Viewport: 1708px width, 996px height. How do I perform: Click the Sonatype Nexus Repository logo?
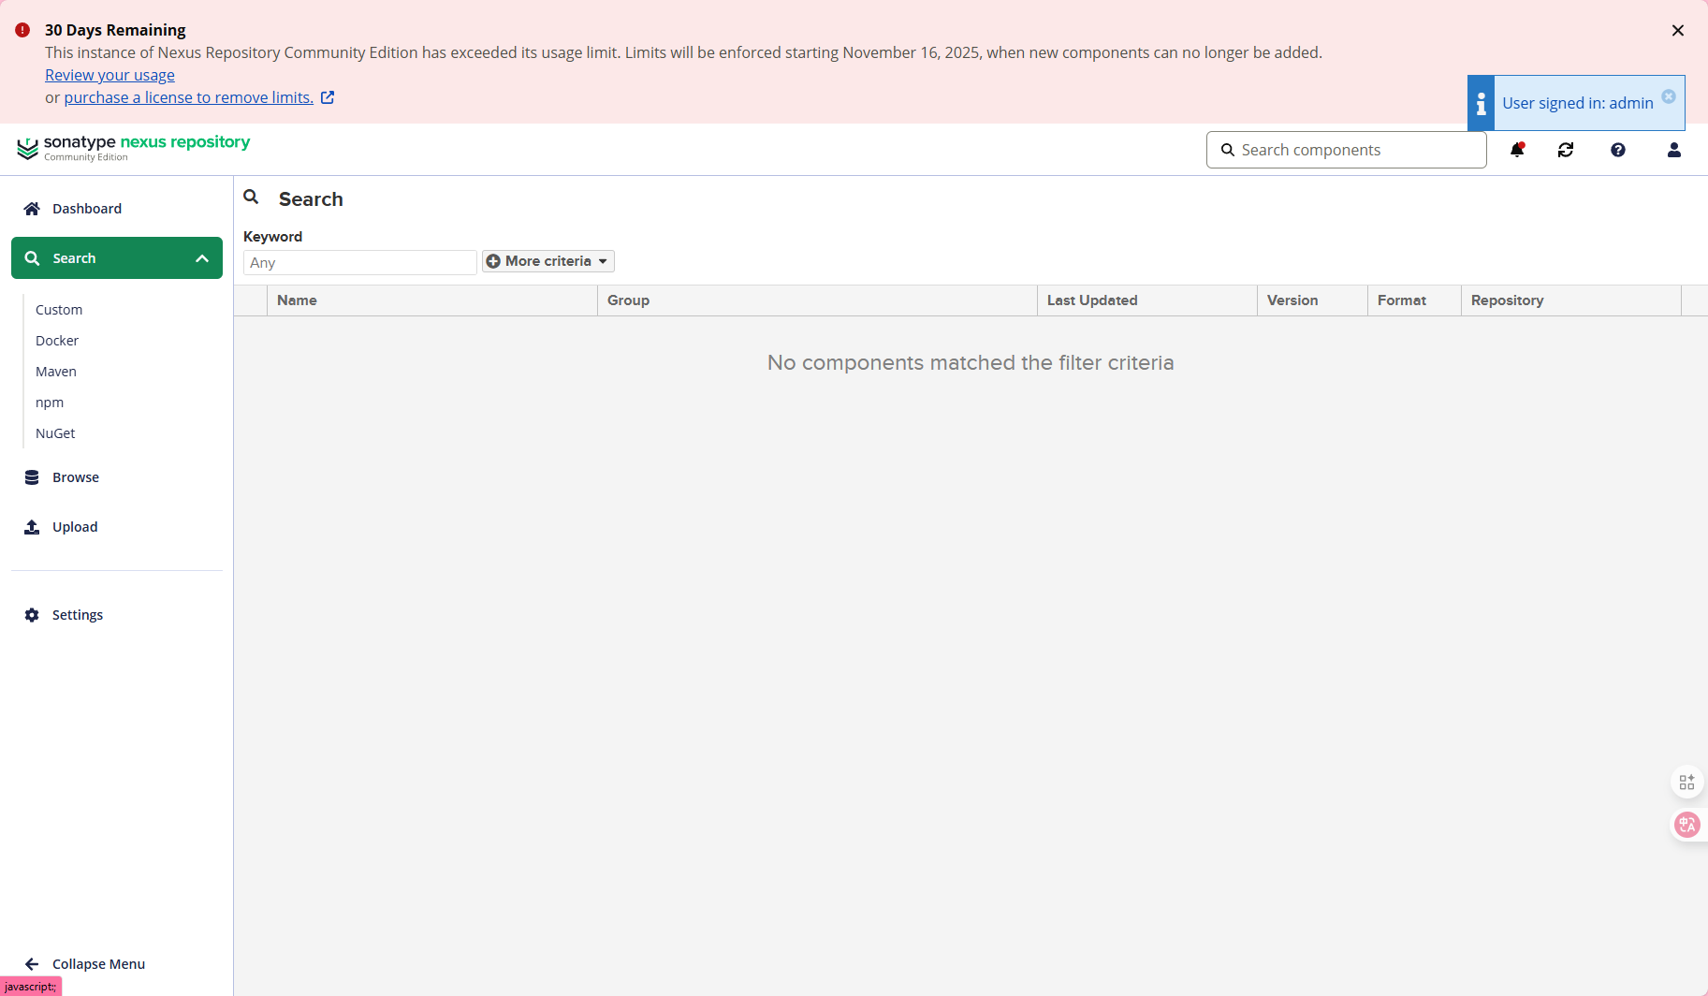tap(133, 148)
